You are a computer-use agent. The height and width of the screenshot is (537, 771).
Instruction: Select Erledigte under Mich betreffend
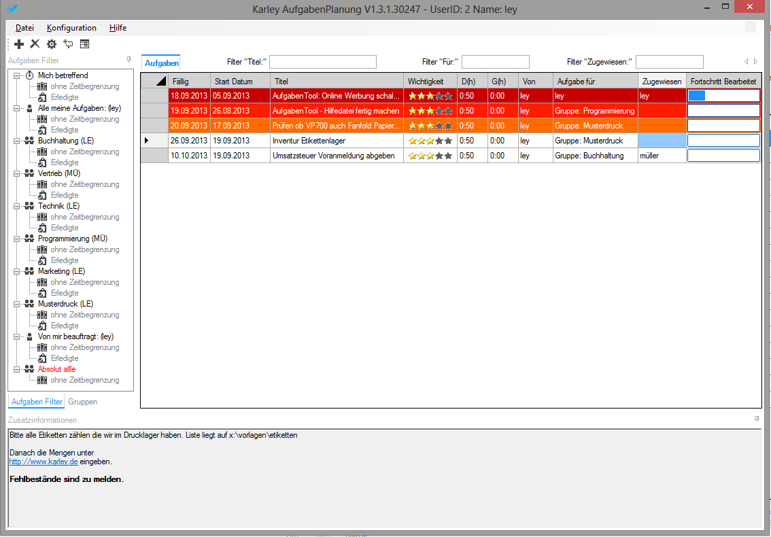(65, 97)
